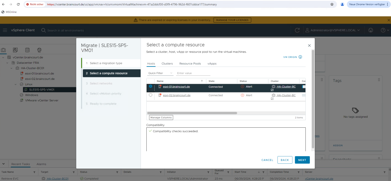Click MANAGE YOUR LICENSES in the banner

pyautogui.click(x=232, y=20)
